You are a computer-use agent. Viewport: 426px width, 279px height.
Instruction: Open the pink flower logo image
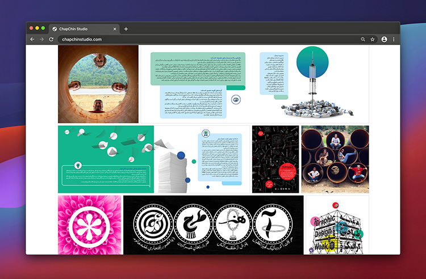(x=89, y=225)
